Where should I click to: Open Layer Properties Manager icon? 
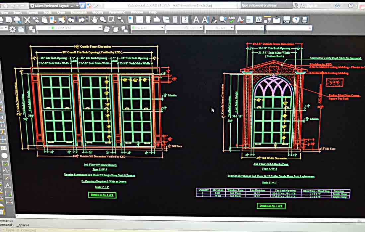[x=32, y=29]
